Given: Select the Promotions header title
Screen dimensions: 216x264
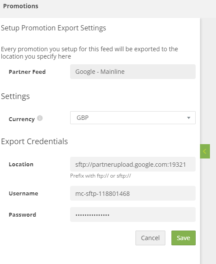Looking at the screenshot, I should [21, 6].
